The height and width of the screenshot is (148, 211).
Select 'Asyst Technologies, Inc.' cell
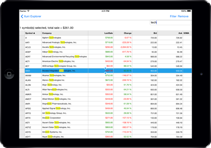(x=65, y=136)
